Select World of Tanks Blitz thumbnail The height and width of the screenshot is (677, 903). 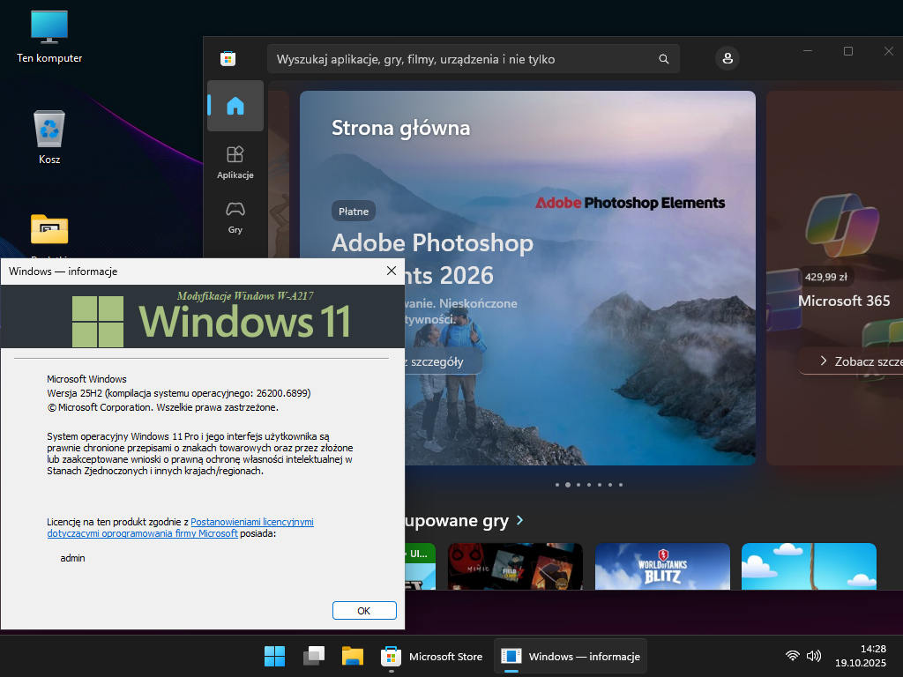[662, 566]
